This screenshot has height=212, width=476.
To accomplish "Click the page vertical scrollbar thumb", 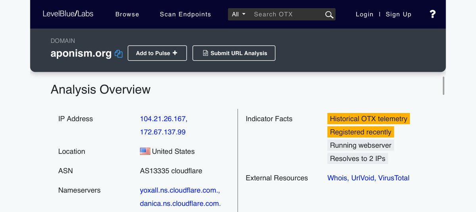I will click(x=443, y=86).
